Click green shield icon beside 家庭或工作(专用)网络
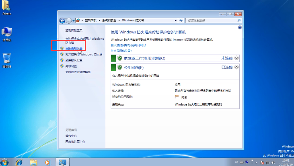The width and height of the screenshot is (294, 166). (x=119, y=58)
